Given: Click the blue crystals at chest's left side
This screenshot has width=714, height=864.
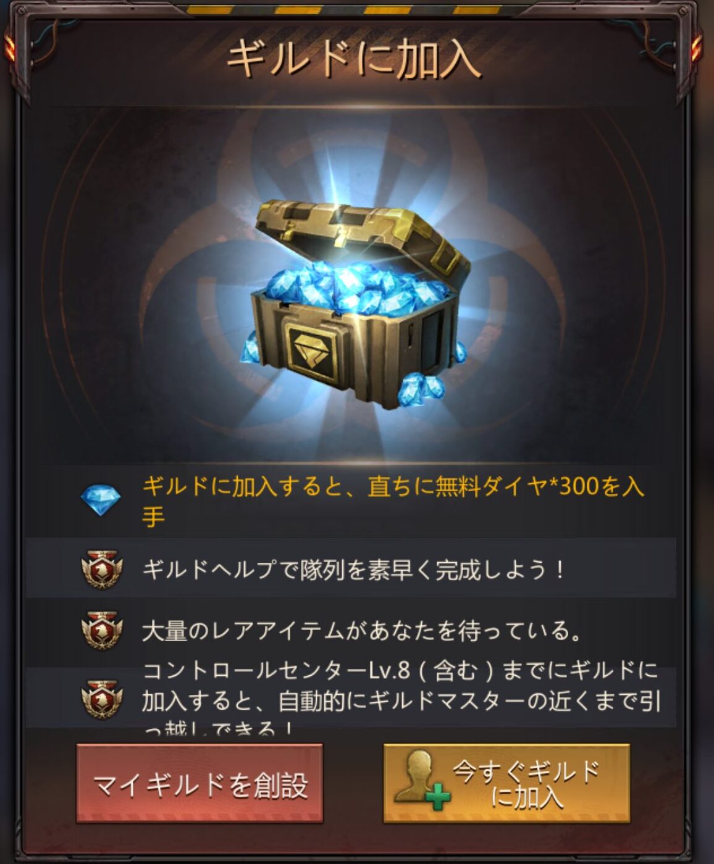Looking at the screenshot, I should [250, 347].
